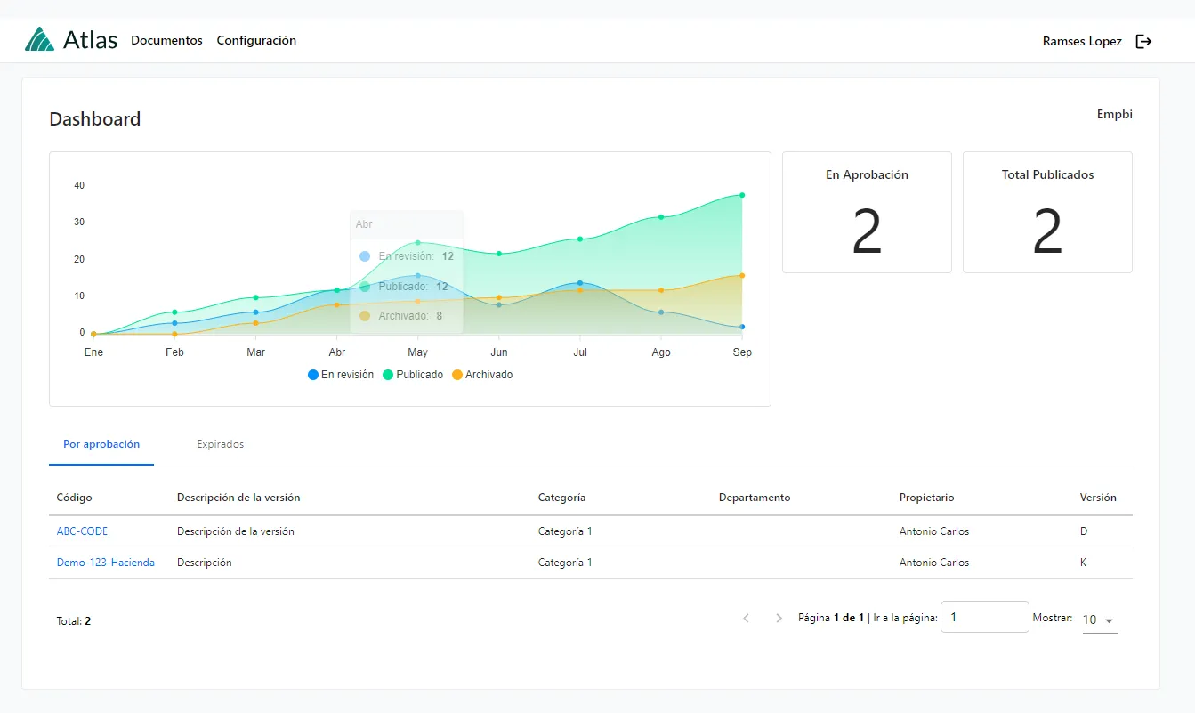The height and width of the screenshot is (713, 1195).
Task: Toggle the Archivado legend series
Action: coord(482,375)
